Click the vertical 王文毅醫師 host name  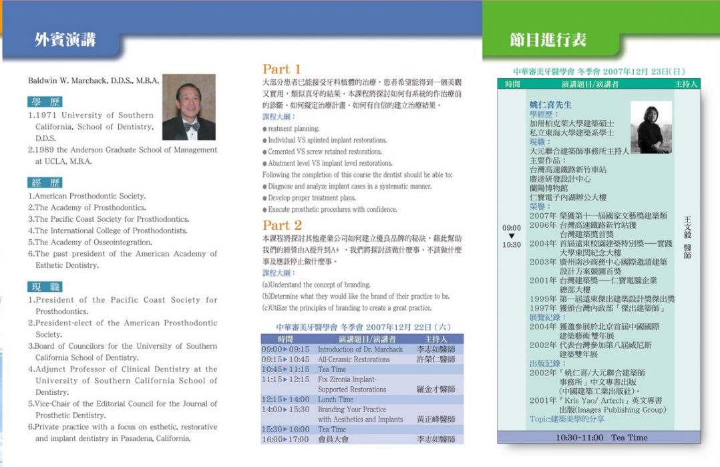click(x=687, y=237)
